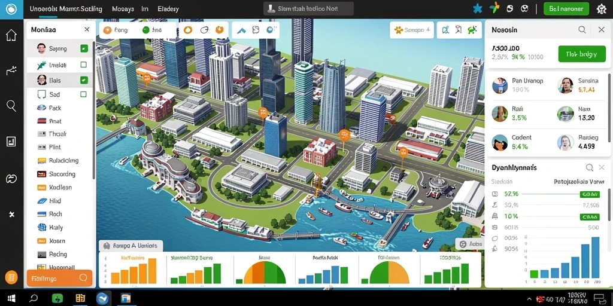Click the orange map pin near red building
The image size is (613, 306).
coord(344,136)
